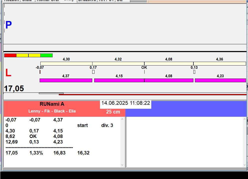The image size is (248, 179).
Task: Select the 4,15 magenta dog run bar
Action: click(x=119, y=80)
